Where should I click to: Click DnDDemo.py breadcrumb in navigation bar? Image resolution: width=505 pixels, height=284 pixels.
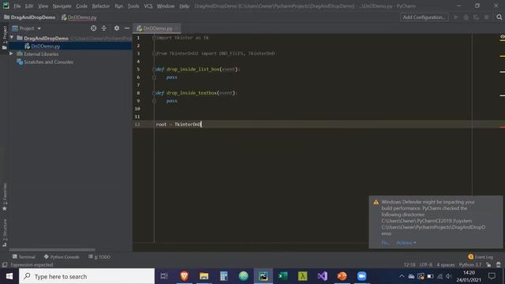tap(79, 17)
